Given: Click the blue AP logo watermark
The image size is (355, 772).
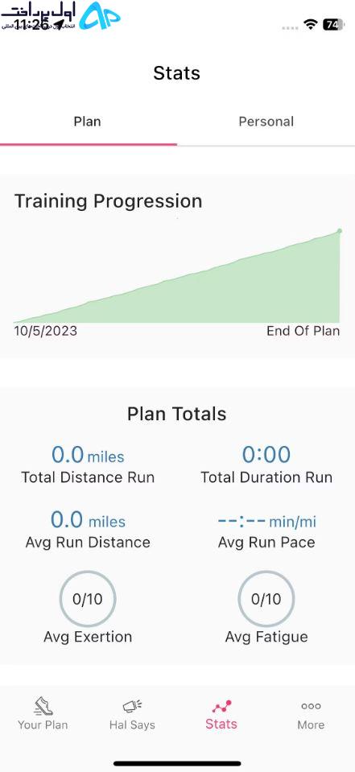Looking at the screenshot, I should coord(100,16).
